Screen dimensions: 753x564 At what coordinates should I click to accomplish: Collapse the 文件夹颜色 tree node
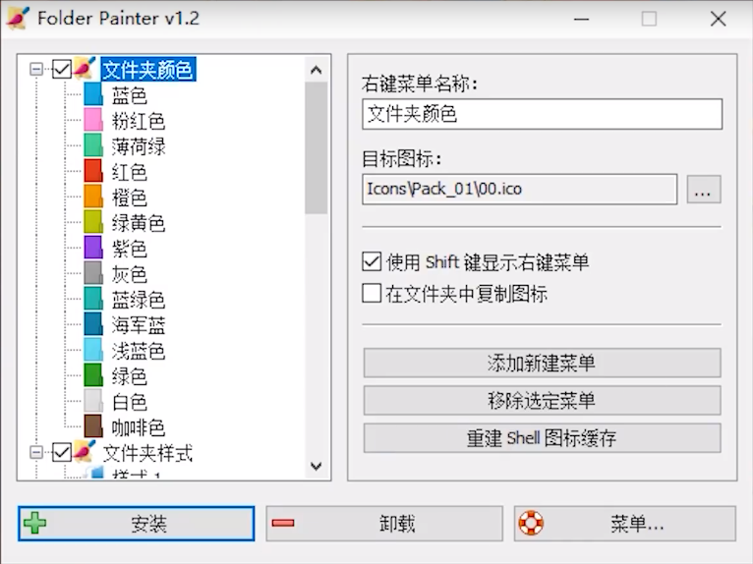(x=36, y=70)
